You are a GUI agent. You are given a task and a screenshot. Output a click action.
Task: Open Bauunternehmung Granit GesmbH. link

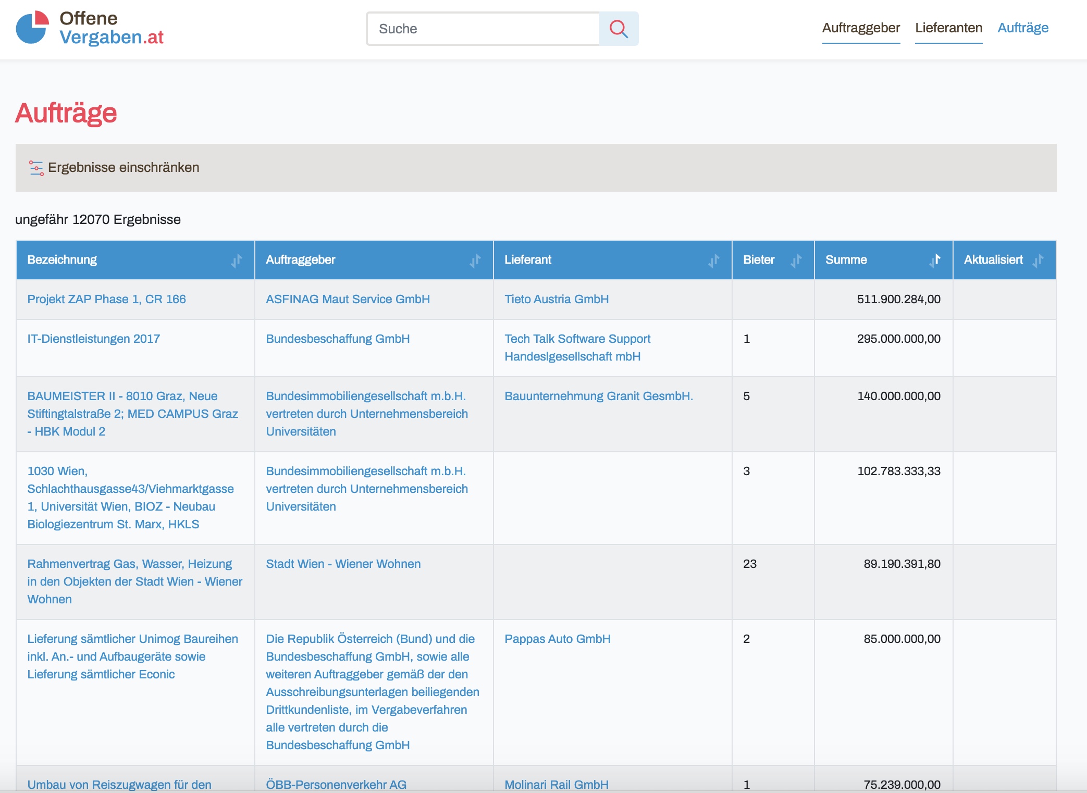click(599, 396)
